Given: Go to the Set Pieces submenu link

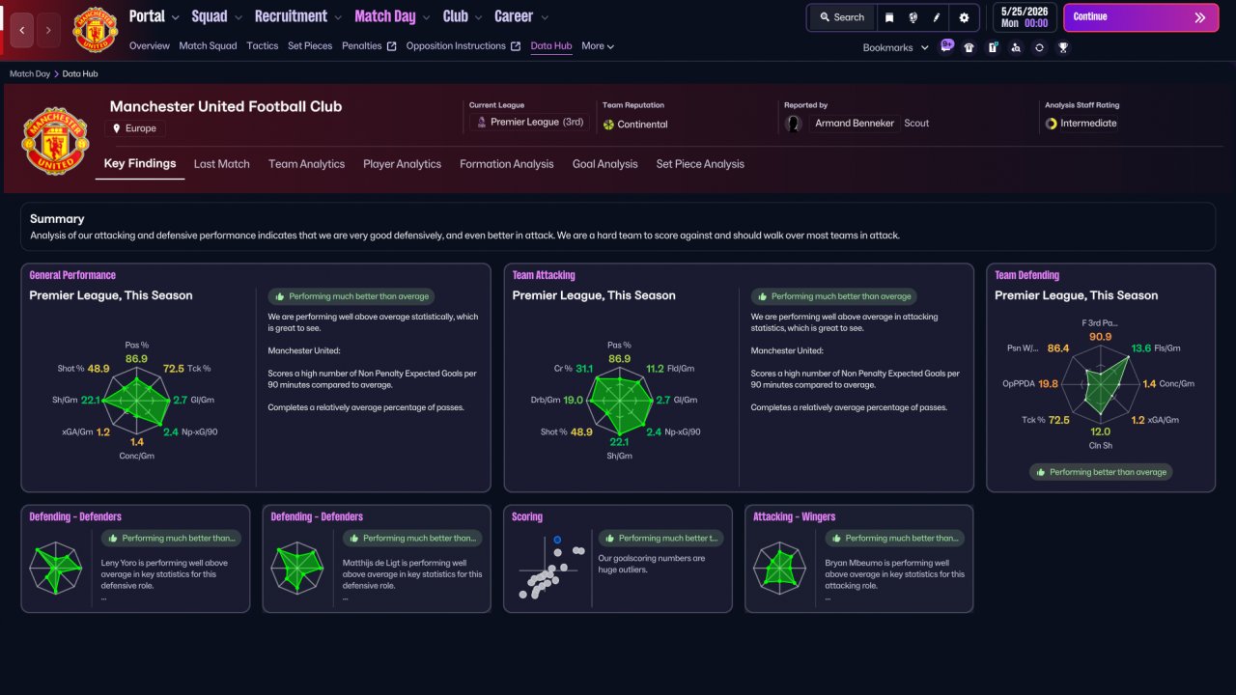Looking at the screenshot, I should tap(310, 46).
